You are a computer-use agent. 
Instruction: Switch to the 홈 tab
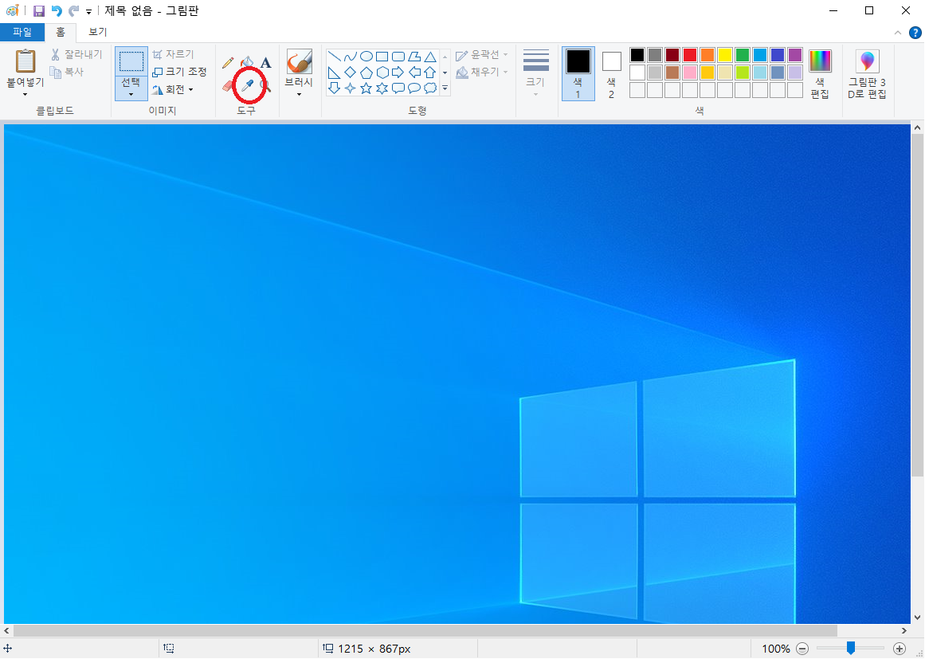pos(61,33)
